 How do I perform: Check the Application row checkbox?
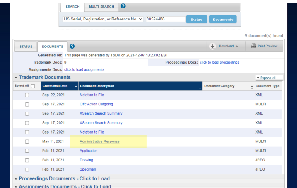tap(27, 151)
